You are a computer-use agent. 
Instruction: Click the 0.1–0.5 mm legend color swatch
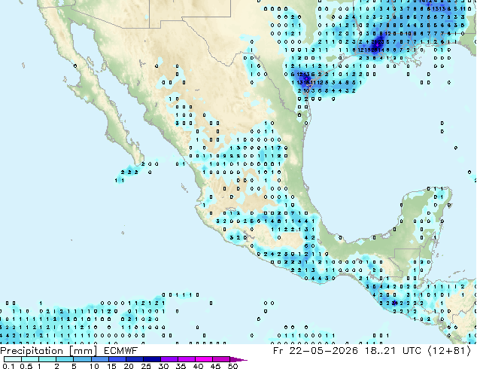(x=13, y=359)
